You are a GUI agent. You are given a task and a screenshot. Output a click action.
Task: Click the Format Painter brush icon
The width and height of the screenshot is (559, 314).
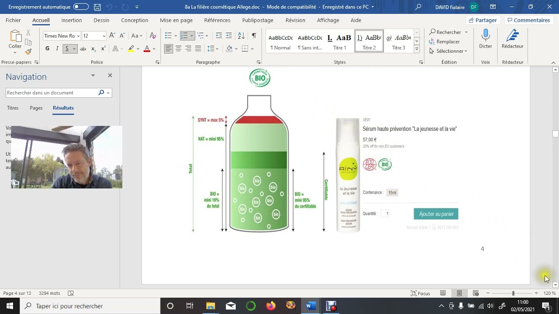coord(28,51)
